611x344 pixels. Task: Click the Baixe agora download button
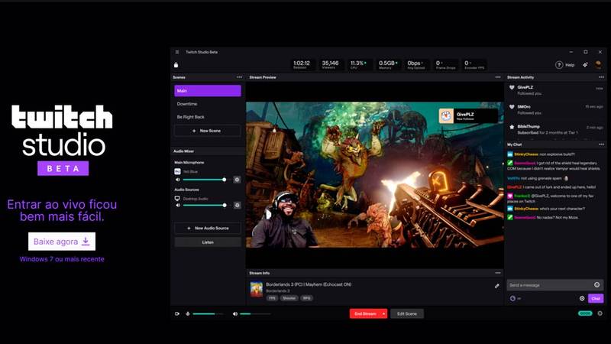pyautogui.click(x=62, y=242)
